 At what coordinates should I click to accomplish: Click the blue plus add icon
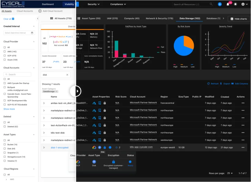coord(220,4)
